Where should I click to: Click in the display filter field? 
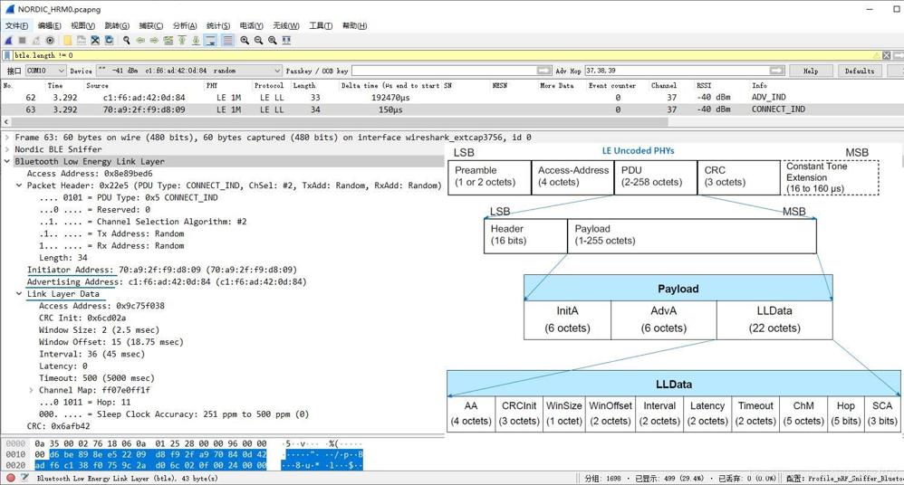click(x=441, y=55)
